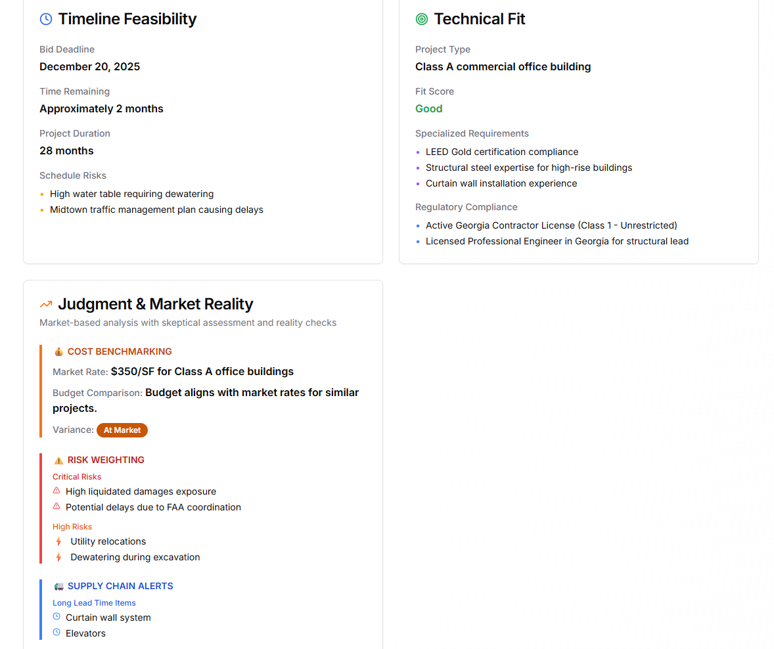Click the At Market variance badge
774x649 pixels.
coord(122,430)
